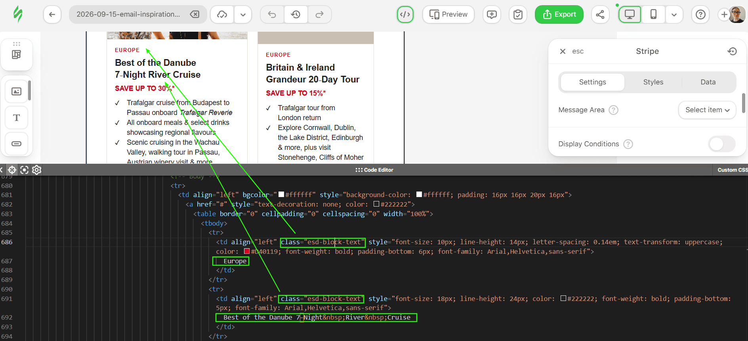The width and height of the screenshot is (748, 341).
Task: Clear the email name with backspace icon
Action: point(195,14)
